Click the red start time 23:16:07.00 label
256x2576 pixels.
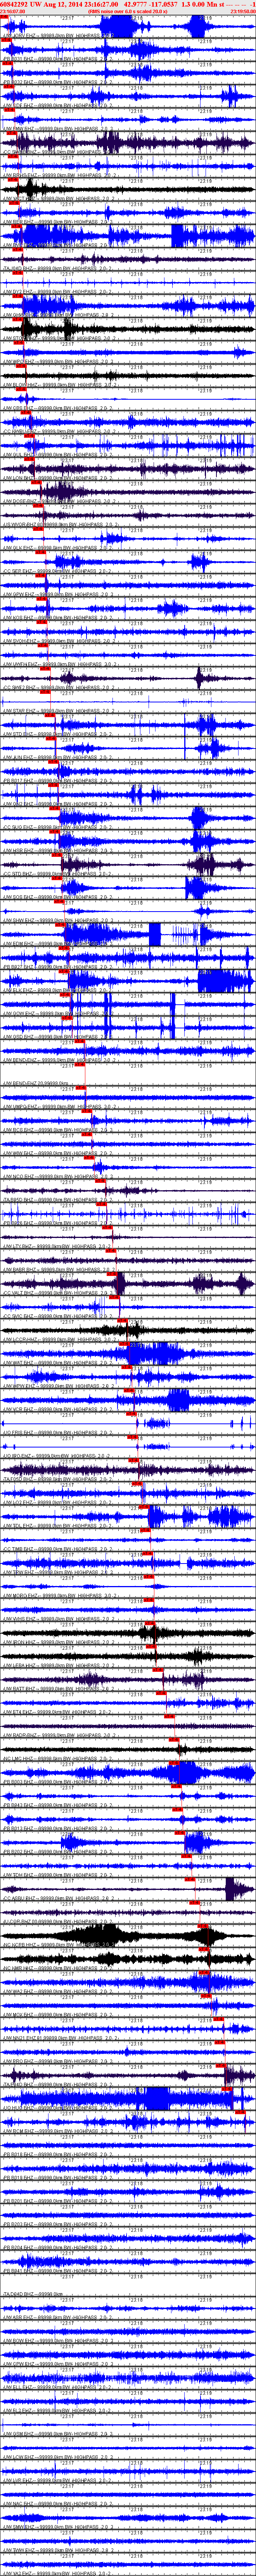(x=13, y=12)
